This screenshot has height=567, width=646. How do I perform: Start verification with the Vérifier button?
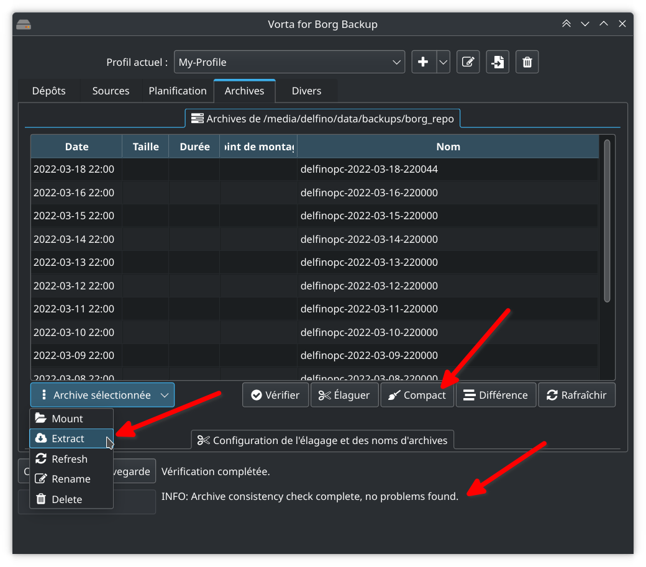275,394
